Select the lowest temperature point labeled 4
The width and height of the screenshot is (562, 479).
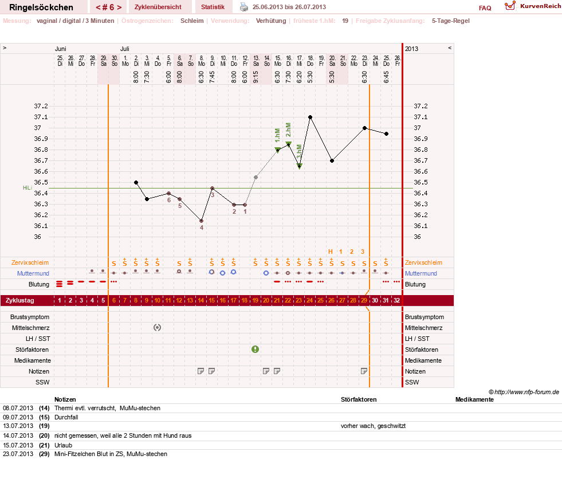pyautogui.click(x=202, y=221)
